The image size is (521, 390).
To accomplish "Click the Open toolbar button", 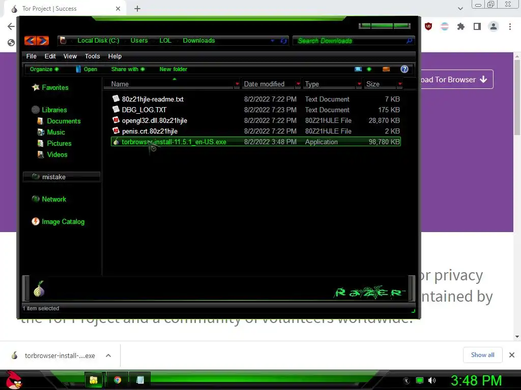I will 86,69.
